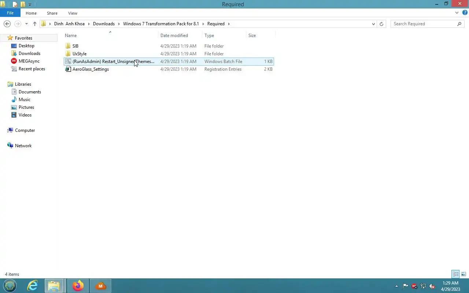Image resolution: width=469 pixels, height=293 pixels.
Task: Click MEGA tray icon
Action: 414,286
